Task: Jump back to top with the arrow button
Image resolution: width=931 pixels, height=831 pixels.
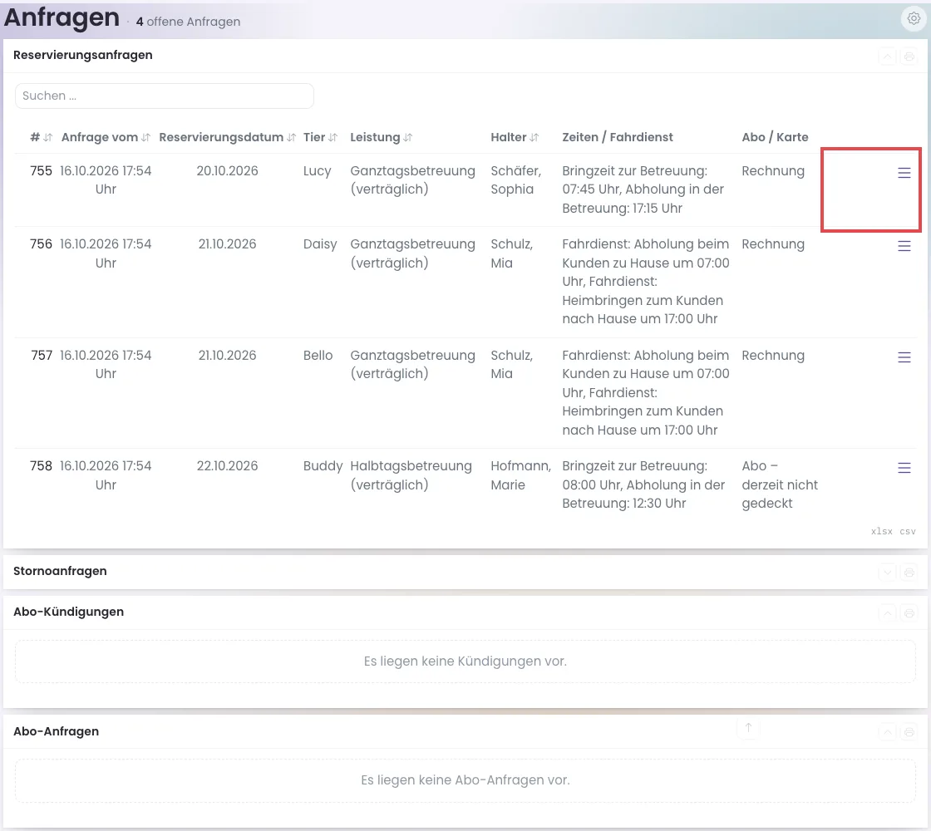Action: [748, 728]
